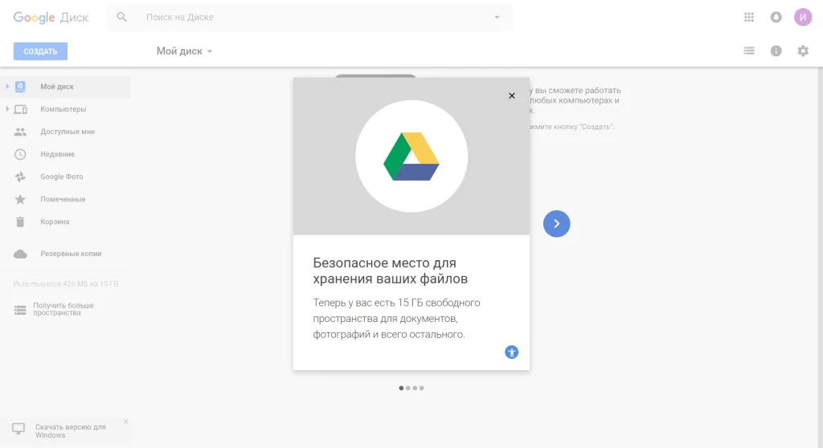
Task: Click the Google Drive logo in dialog
Action: click(411, 157)
